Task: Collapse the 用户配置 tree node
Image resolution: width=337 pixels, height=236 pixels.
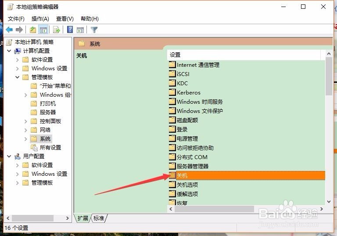Action: tap(9, 156)
